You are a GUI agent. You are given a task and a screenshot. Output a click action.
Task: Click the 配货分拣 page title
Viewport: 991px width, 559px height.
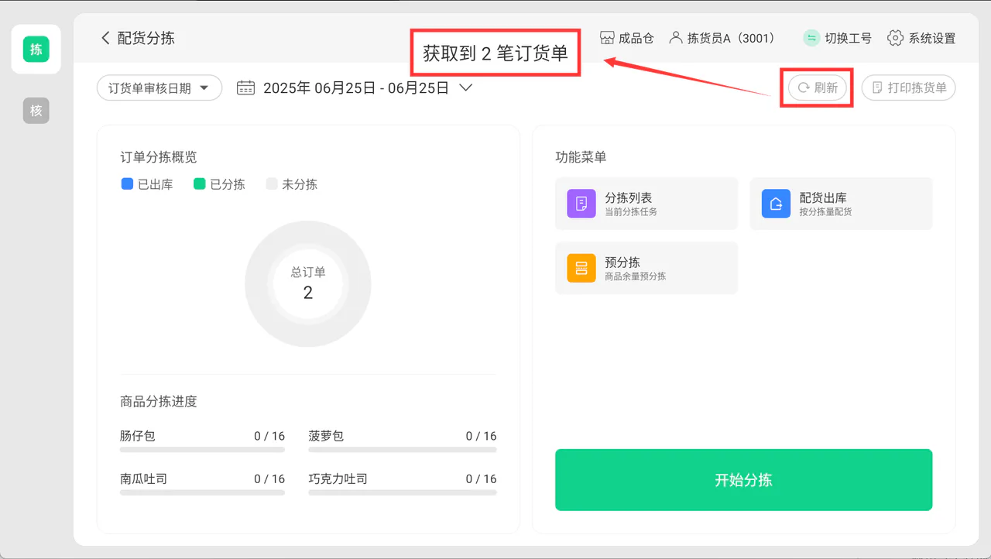pyautogui.click(x=146, y=38)
